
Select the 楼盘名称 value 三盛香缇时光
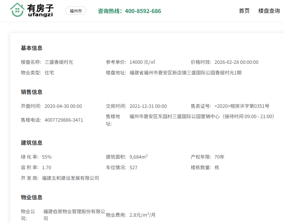[x=59, y=62]
